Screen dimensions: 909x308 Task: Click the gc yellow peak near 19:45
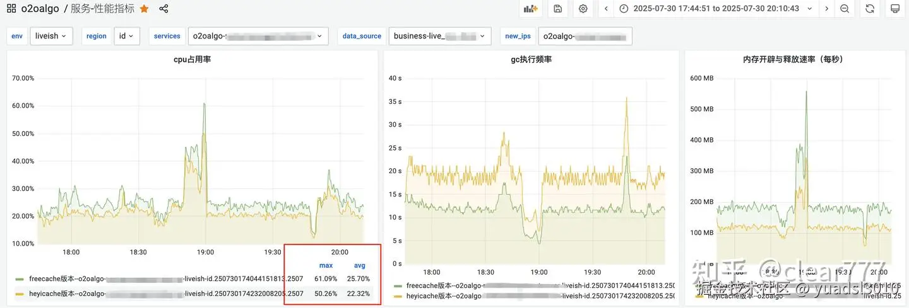(626, 98)
